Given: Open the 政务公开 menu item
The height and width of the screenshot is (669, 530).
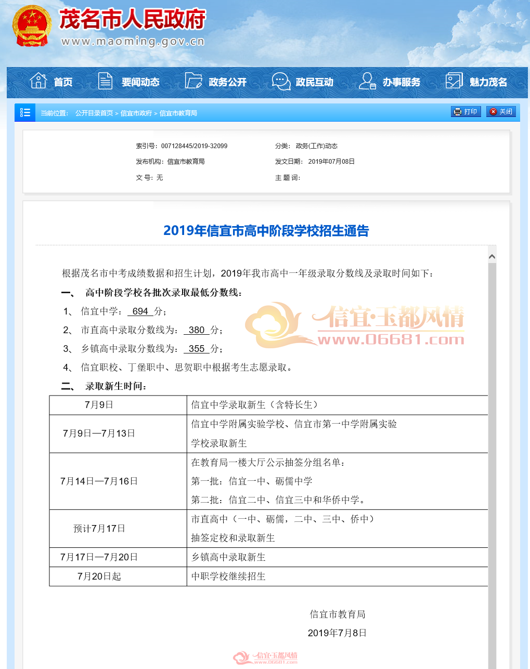Looking at the screenshot, I should 227,82.
